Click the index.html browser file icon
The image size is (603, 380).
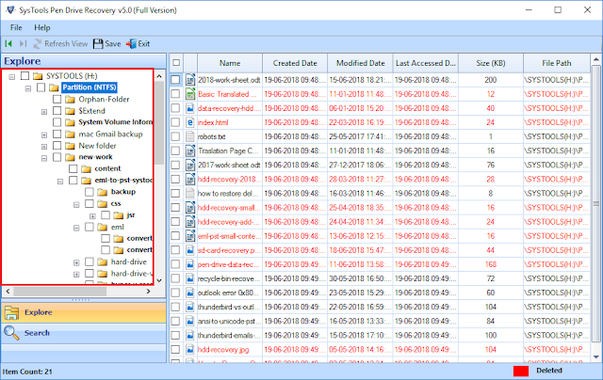pyautogui.click(x=190, y=122)
